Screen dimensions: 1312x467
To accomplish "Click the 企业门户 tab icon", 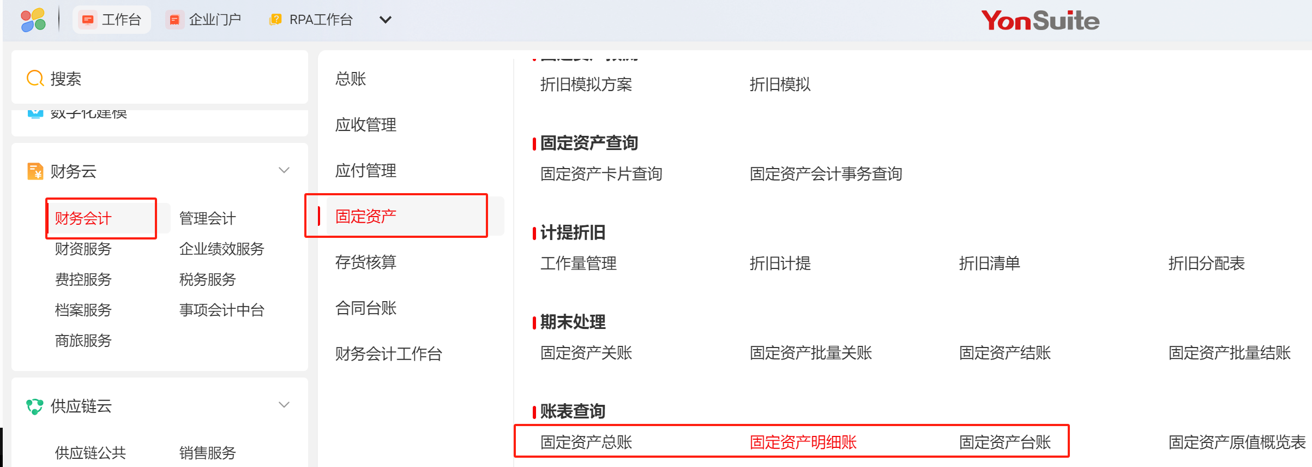I will 174,20.
